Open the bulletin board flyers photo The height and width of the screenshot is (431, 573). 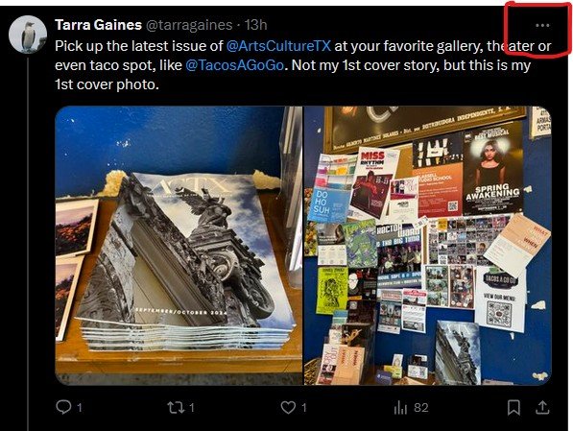(427, 246)
